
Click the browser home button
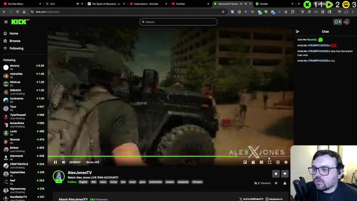24,12
